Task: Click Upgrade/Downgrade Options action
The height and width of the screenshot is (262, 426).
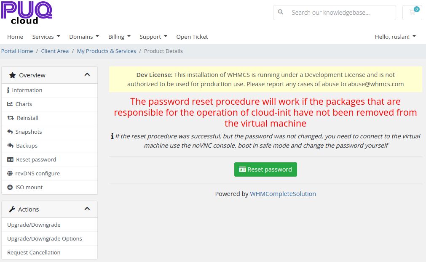Action: coord(49,238)
